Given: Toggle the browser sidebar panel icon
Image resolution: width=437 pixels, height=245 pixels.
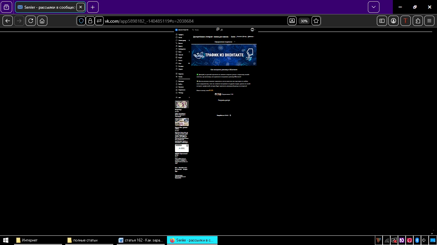Looking at the screenshot, I should [x=382, y=21].
